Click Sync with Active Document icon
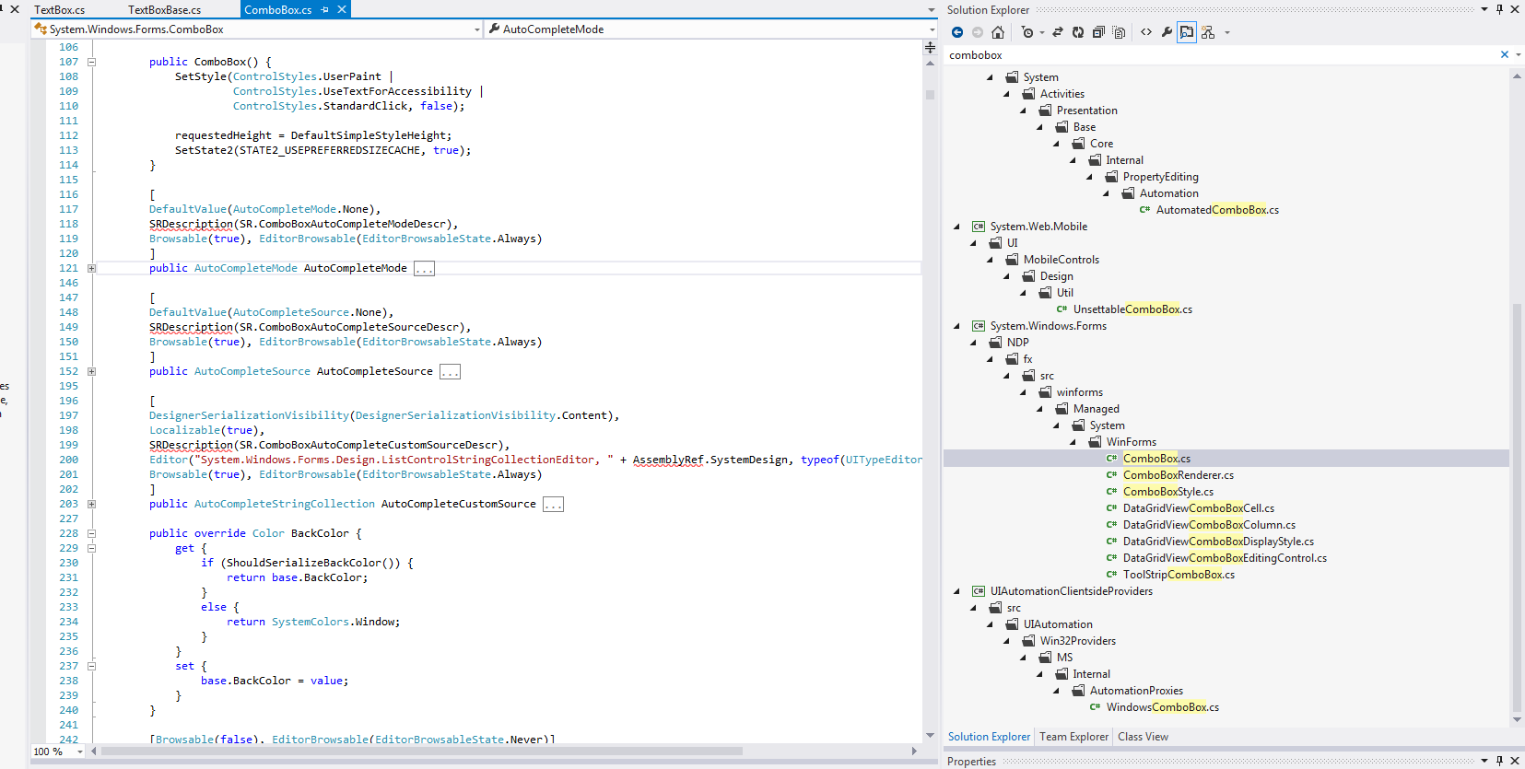Image resolution: width=1525 pixels, height=769 pixels. (x=1058, y=32)
